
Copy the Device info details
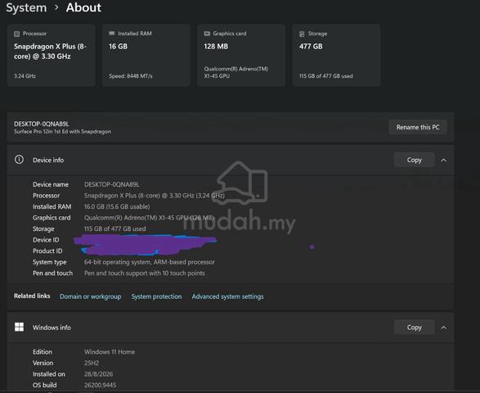[415, 160]
